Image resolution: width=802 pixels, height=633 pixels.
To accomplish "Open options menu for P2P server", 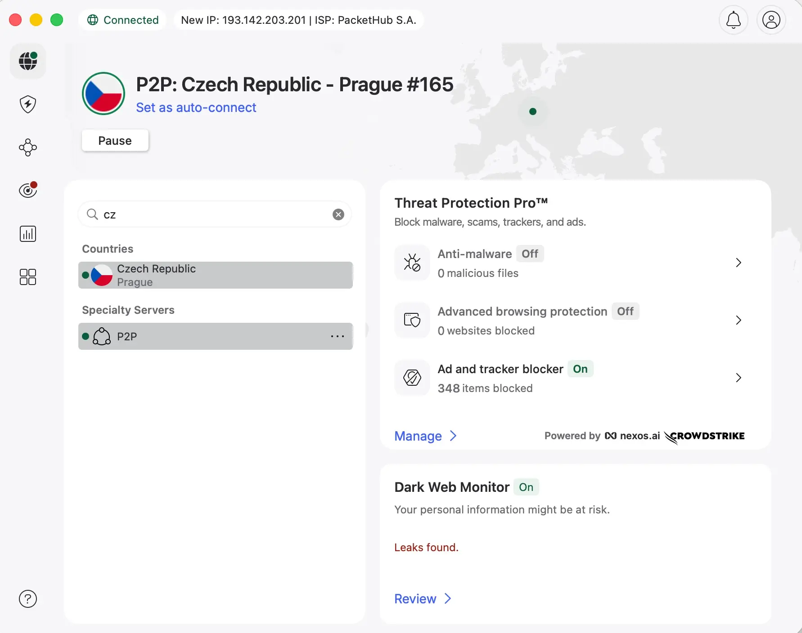I will tap(338, 336).
